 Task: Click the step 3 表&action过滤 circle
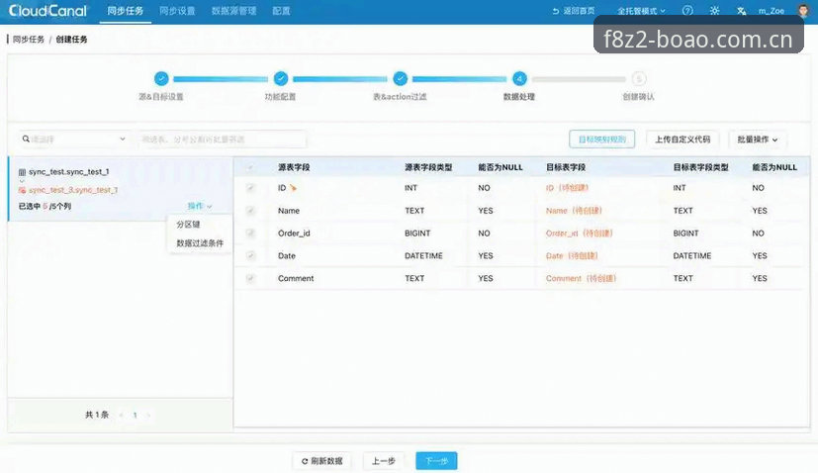coord(401,79)
